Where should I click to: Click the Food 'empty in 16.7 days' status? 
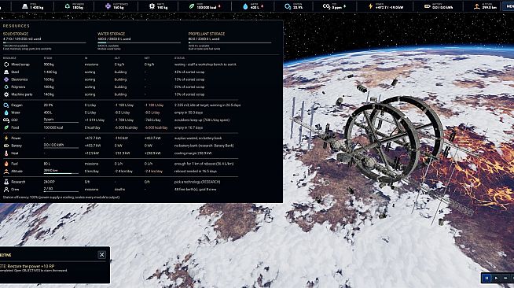pyautogui.click(x=189, y=127)
